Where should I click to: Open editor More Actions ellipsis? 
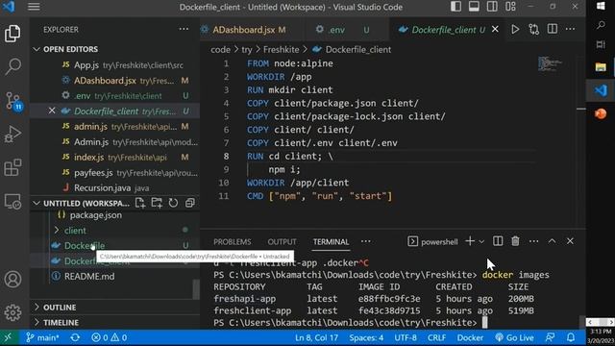tap(570, 29)
